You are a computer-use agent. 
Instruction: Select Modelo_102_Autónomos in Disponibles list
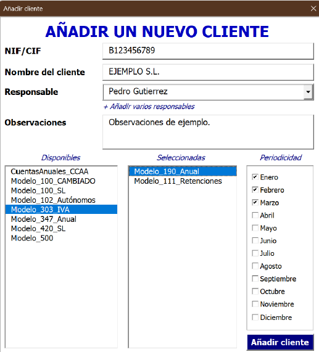point(61,200)
